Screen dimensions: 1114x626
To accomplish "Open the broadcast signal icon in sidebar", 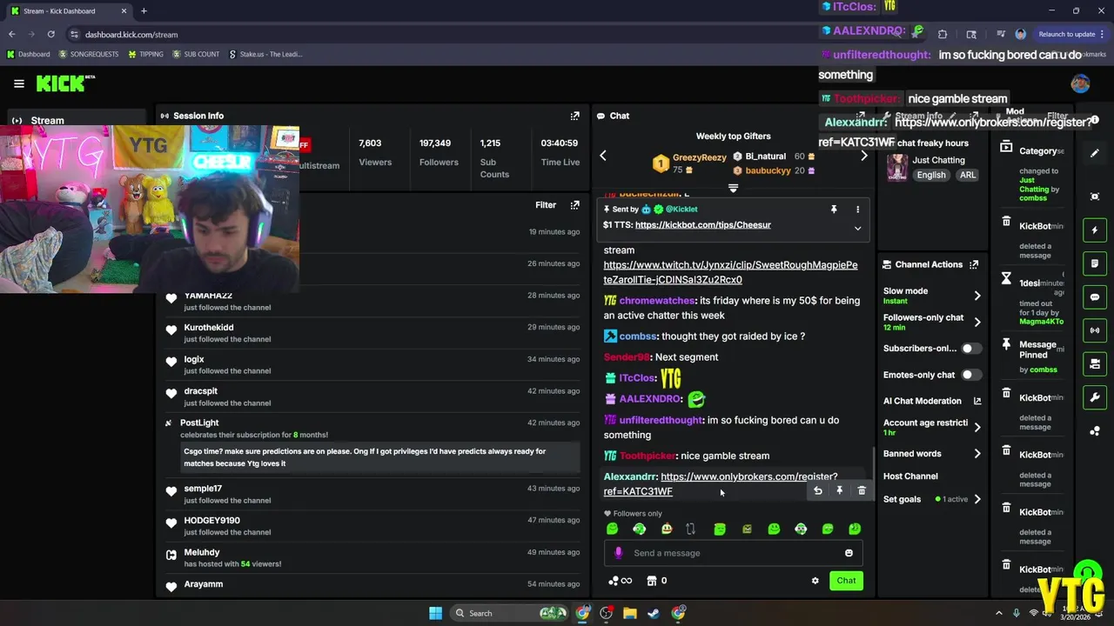I will click(x=1095, y=330).
